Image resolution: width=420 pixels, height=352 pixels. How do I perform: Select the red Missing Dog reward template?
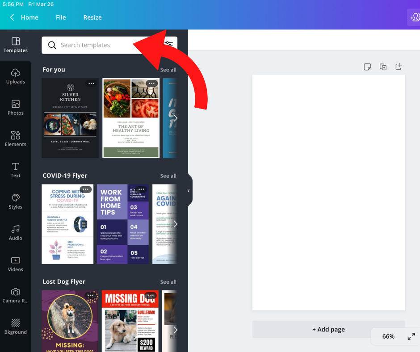[130, 321]
